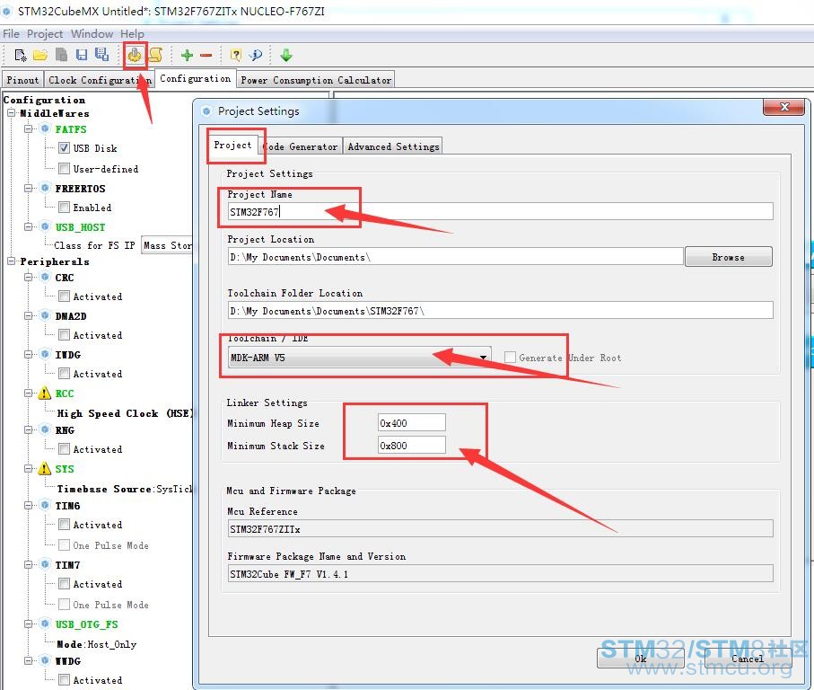Image resolution: width=814 pixels, height=690 pixels.
Task: Click the cube icon beside TIM6
Action: 45,505
